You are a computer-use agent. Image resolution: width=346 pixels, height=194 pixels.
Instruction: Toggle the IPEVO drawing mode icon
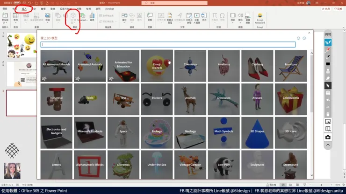(328, 42)
